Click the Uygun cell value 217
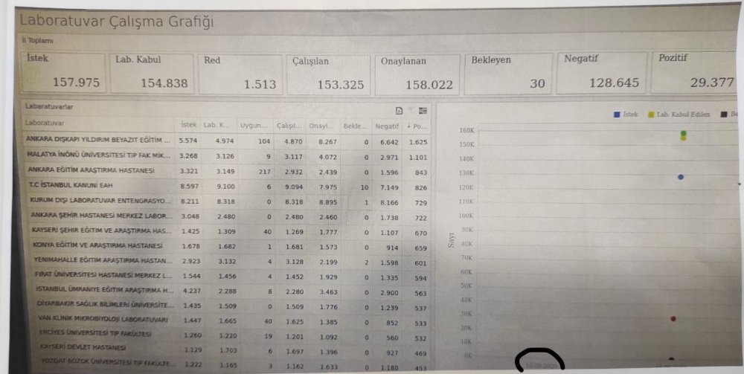This screenshot has width=744, height=374. click(x=264, y=172)
